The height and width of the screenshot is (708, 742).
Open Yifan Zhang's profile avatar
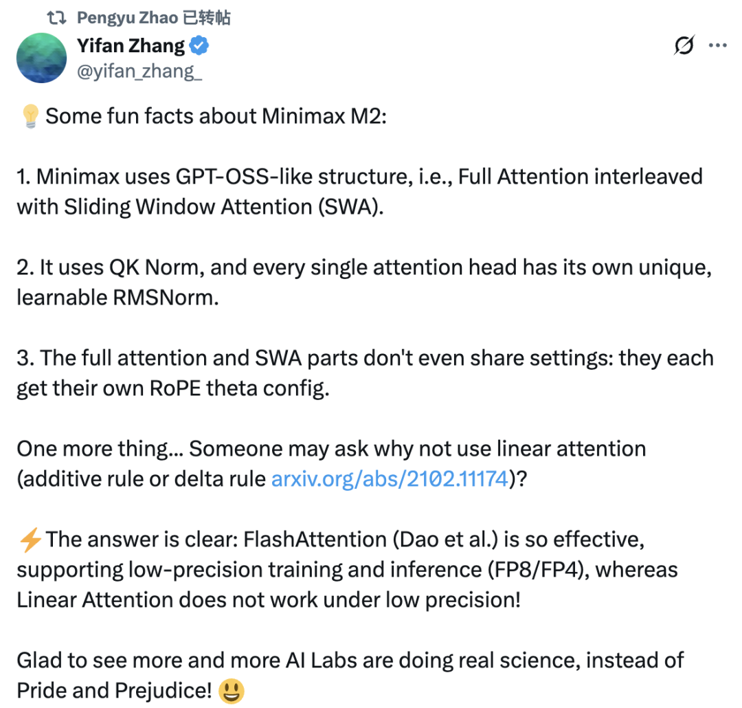41,58
